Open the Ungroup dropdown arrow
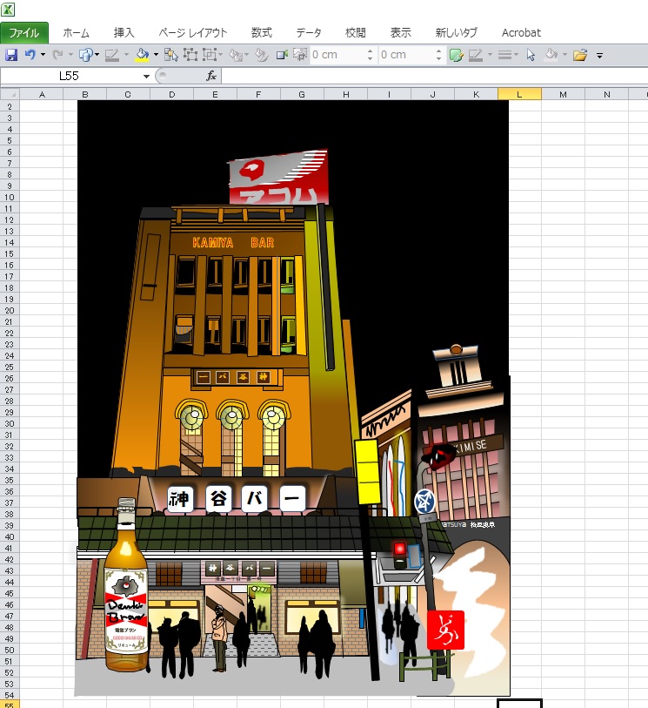Image resolution: width=648 pixels, height=708 pixels. pos(221,55)
